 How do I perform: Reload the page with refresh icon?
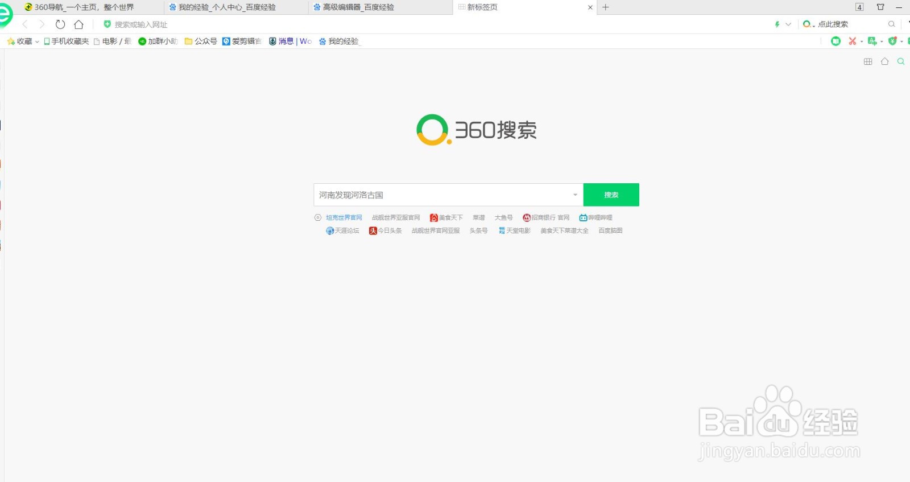60,24
